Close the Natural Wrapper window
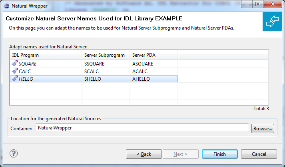Viewport: 285px width, 167px height. point(273,4)
